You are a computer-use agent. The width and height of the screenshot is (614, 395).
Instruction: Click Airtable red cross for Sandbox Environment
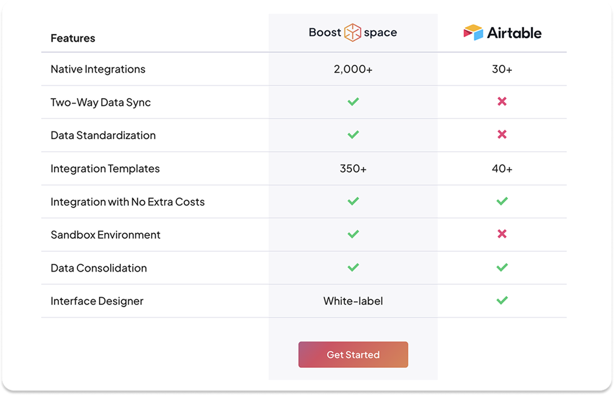[502, 234]
